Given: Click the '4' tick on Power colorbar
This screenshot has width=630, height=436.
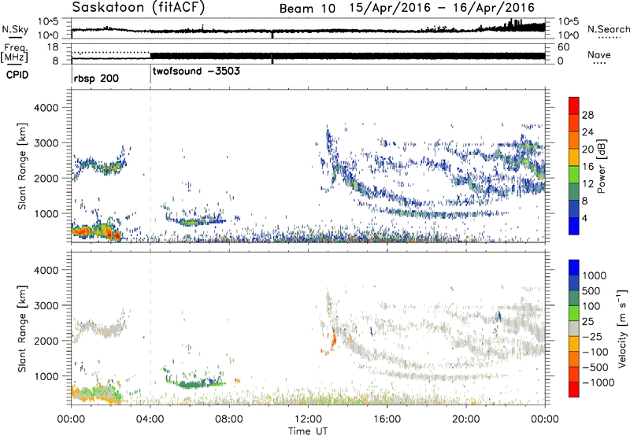Looking at the screenshot, I should [x=584, y=218].
